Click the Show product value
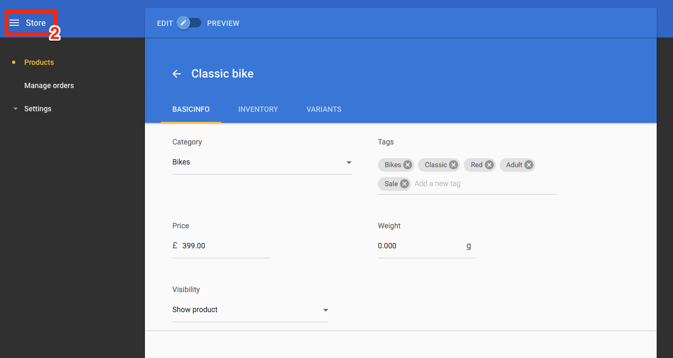 (195, 310)
